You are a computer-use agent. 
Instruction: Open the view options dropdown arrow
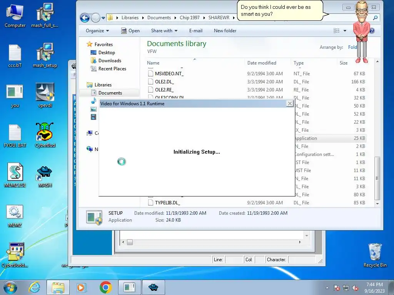point(345,31)
